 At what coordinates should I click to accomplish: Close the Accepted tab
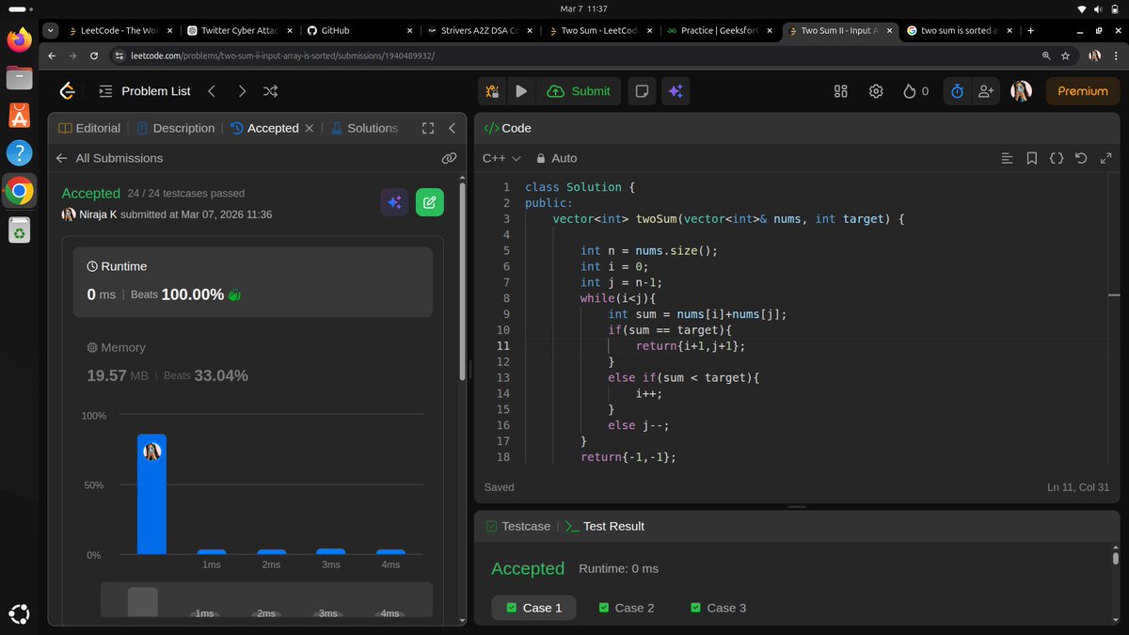(x=309, y=128)
